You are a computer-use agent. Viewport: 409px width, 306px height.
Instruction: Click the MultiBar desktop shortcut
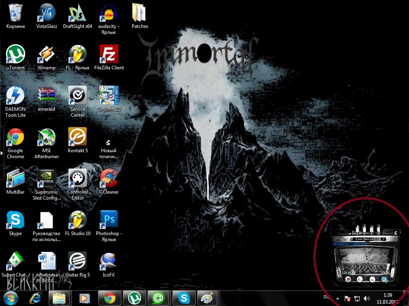tap(16, 182)
